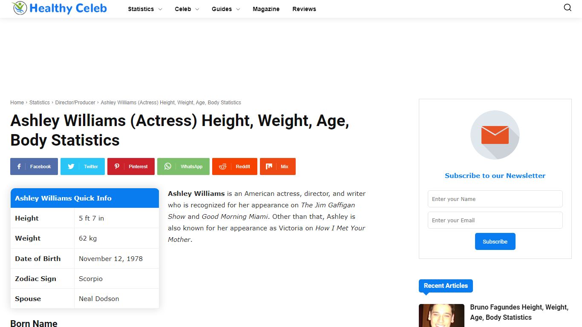Open the Guides menu item
Image resolution: width=582 pixels, height=327 pixels.
[222, 9]
